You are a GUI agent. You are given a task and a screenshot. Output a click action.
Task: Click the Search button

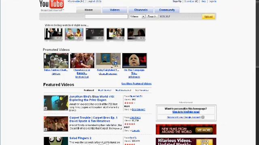152,17
